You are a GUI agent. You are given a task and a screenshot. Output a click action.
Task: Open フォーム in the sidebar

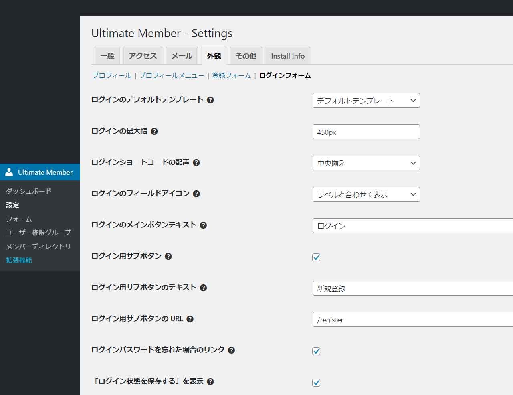19,219
